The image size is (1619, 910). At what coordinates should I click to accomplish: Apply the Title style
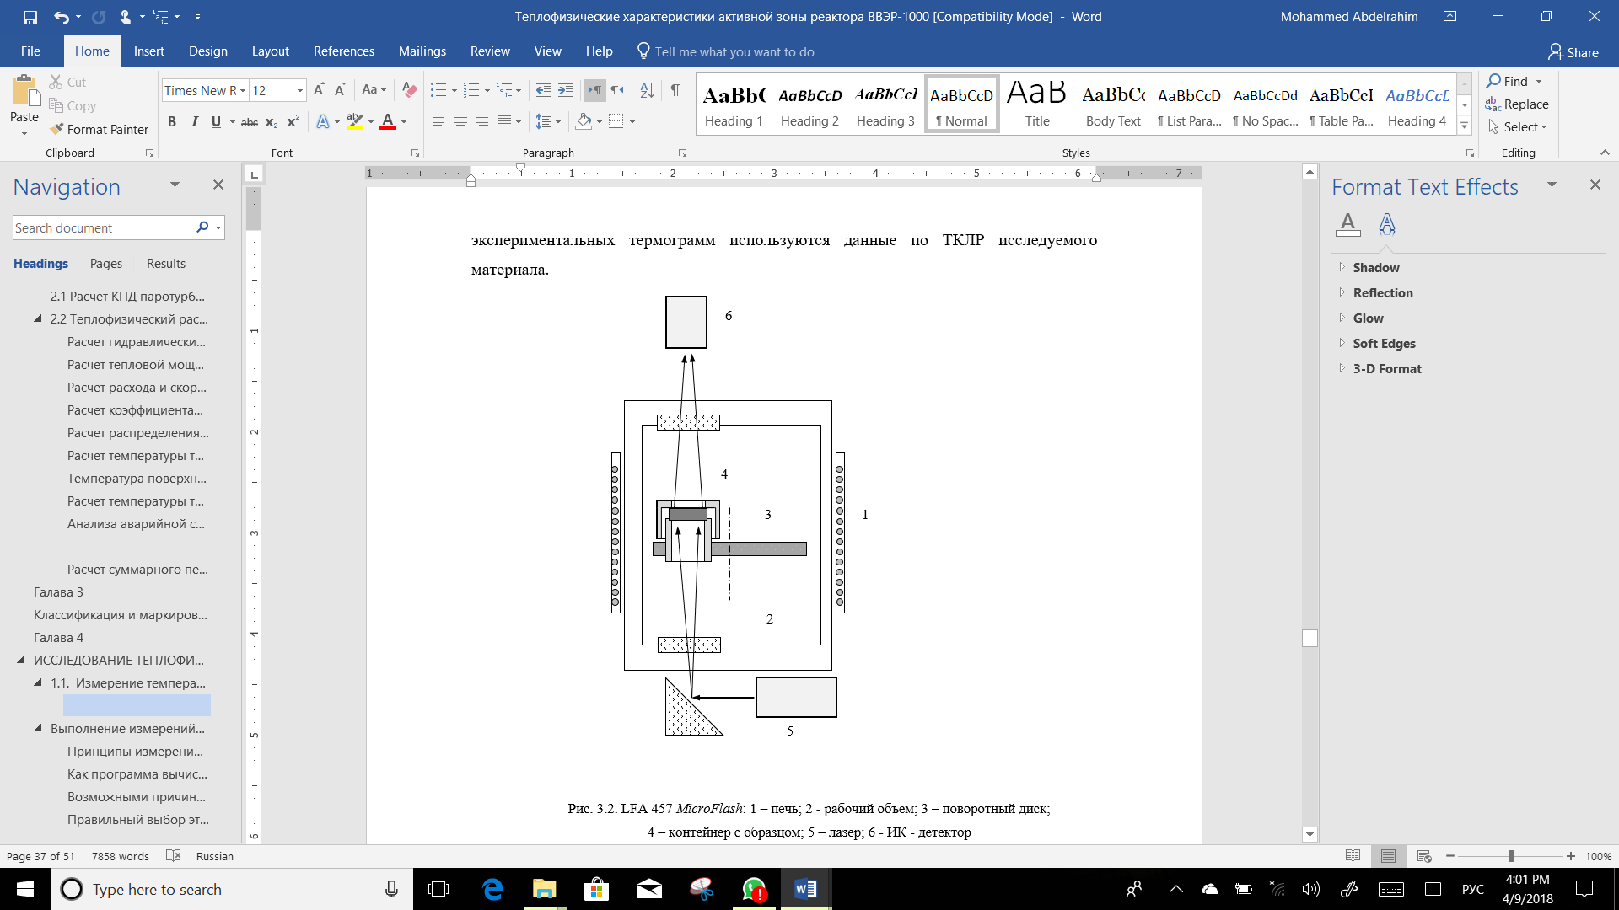click(x=1037, y=104)
